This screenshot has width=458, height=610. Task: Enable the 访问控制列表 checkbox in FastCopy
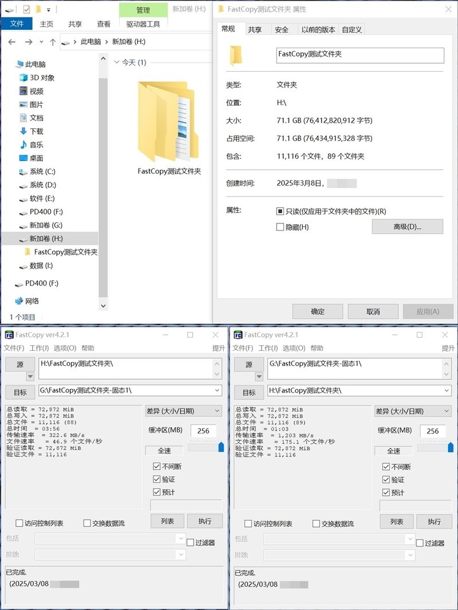(18, 523)
